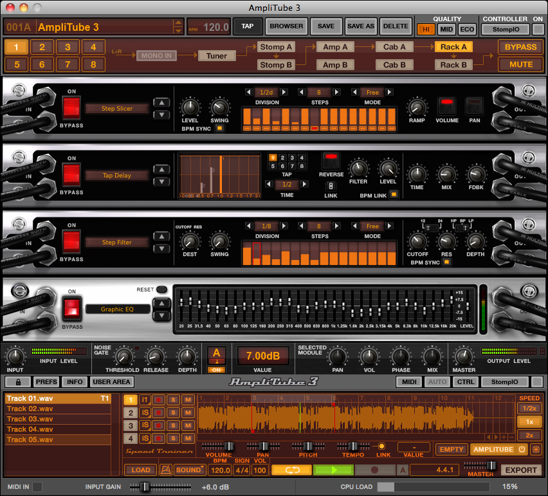Step Slicer DIVISION: click the left arrow

(248, 92)
